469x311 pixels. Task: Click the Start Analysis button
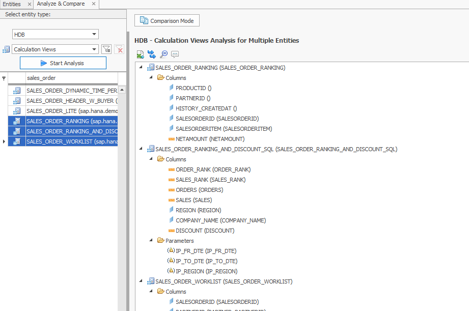click(63, 63)
